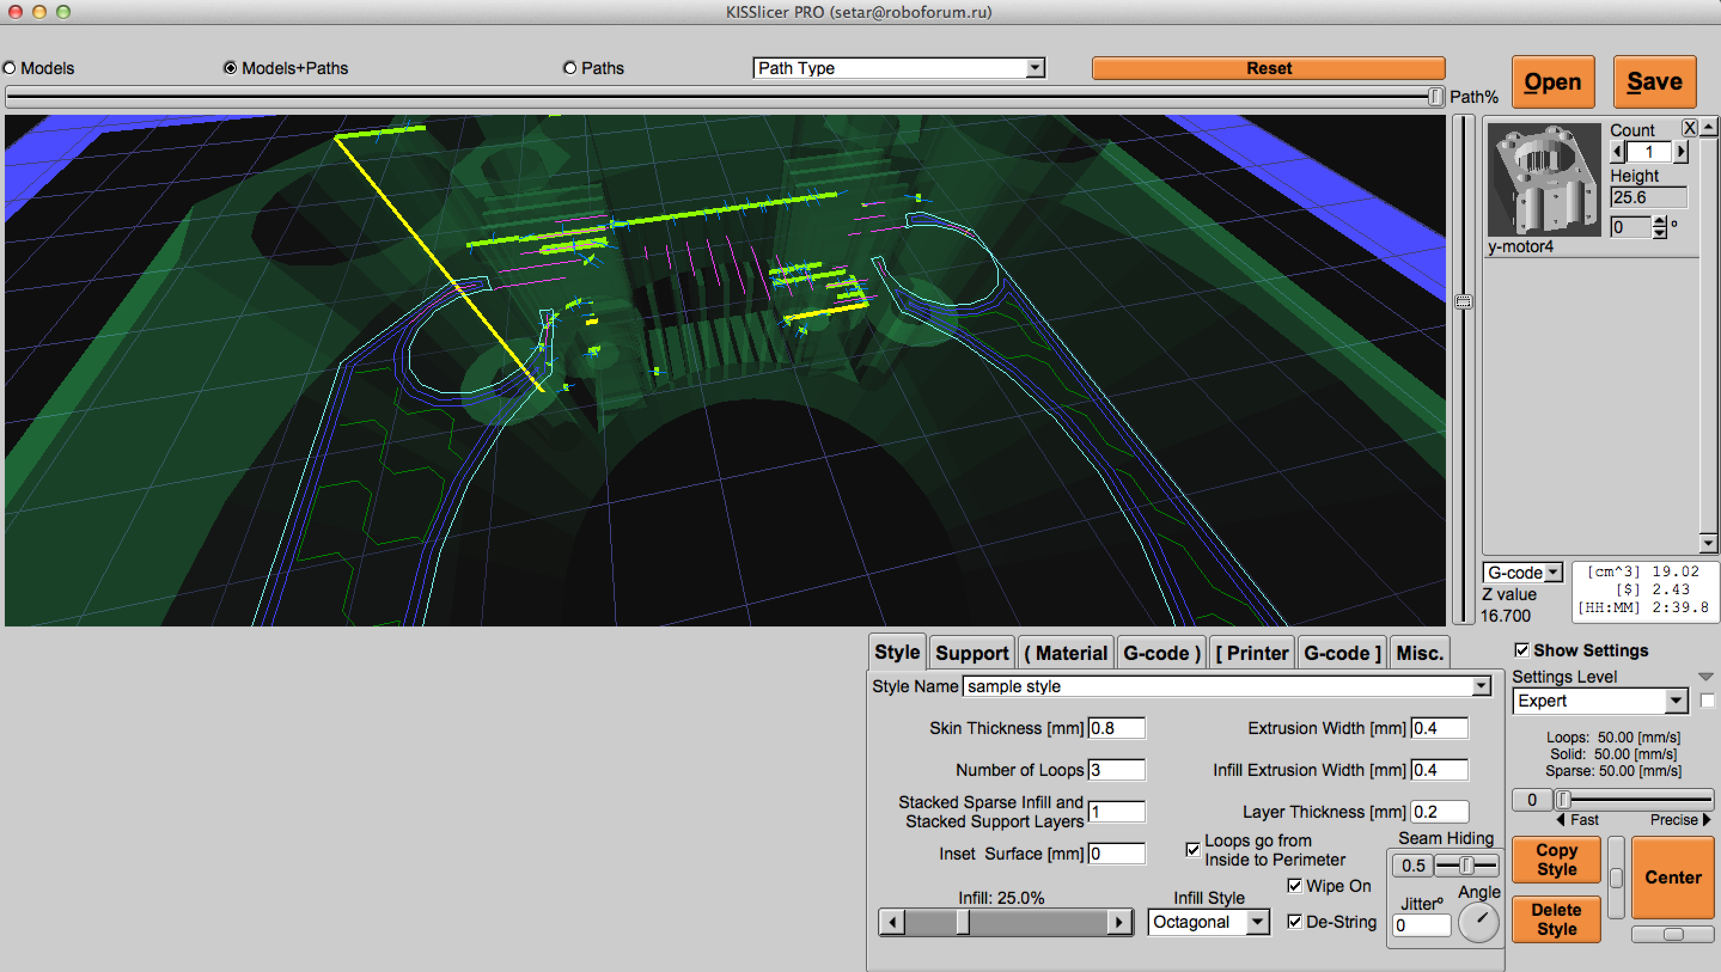Increase model count with right arrow
This screenshot has width=1721, height=972.
1681,152
